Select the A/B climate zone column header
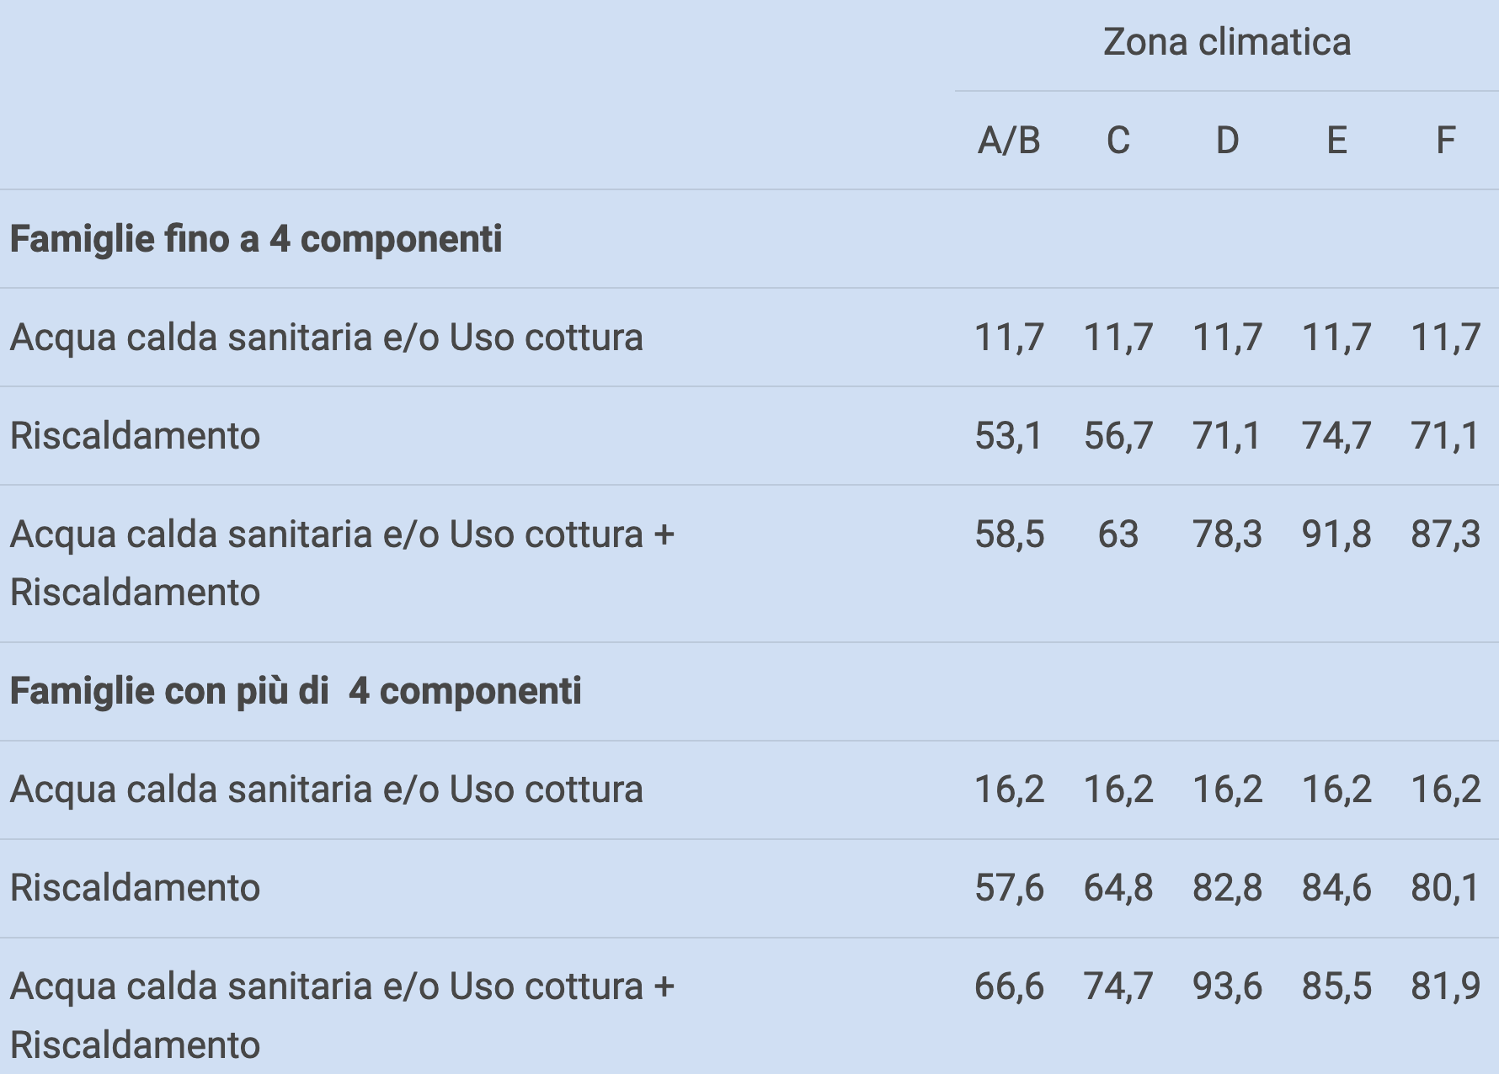The height and width of the screenshot is (1074, 1499). (1009, 141)
